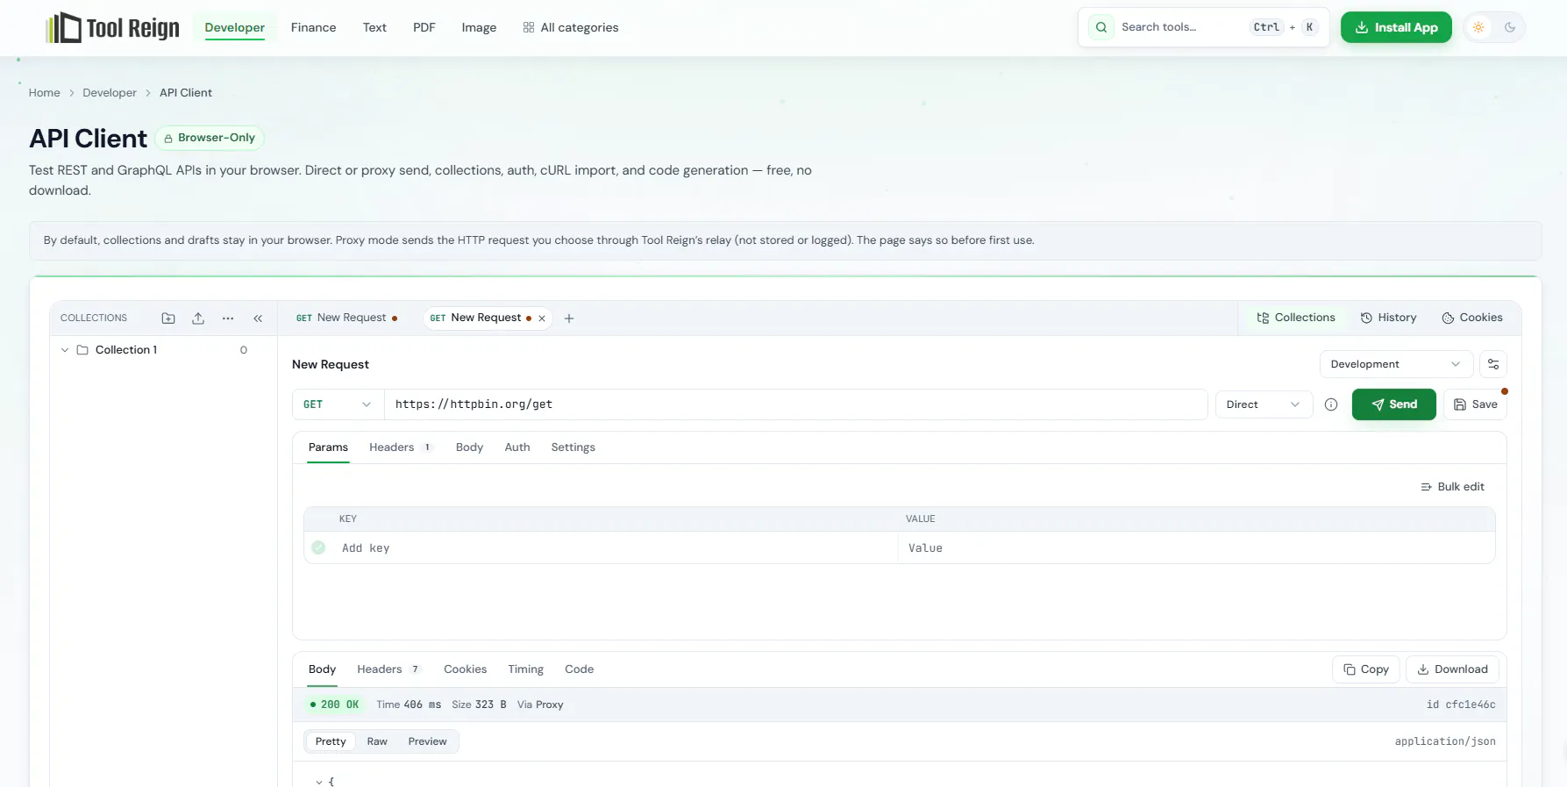
Task: Click the Tool Reign logo
Action: pos(112,28)
